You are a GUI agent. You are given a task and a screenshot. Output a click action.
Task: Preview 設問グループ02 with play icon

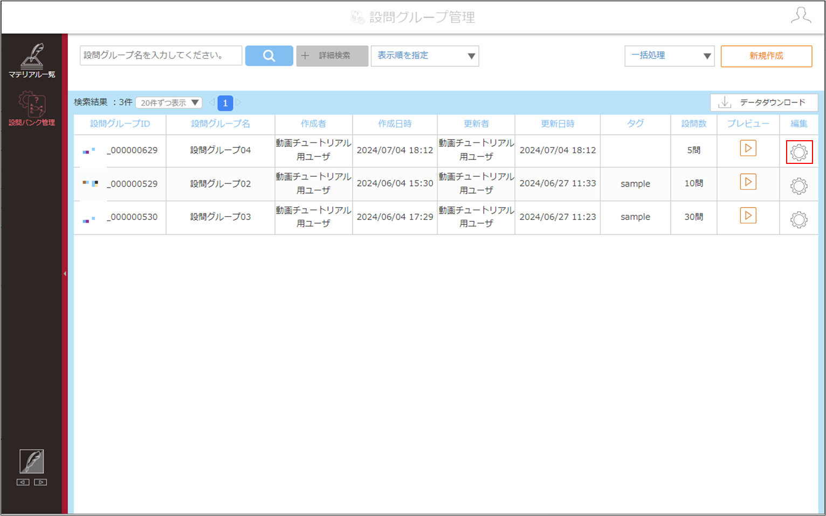click(748, 182)
